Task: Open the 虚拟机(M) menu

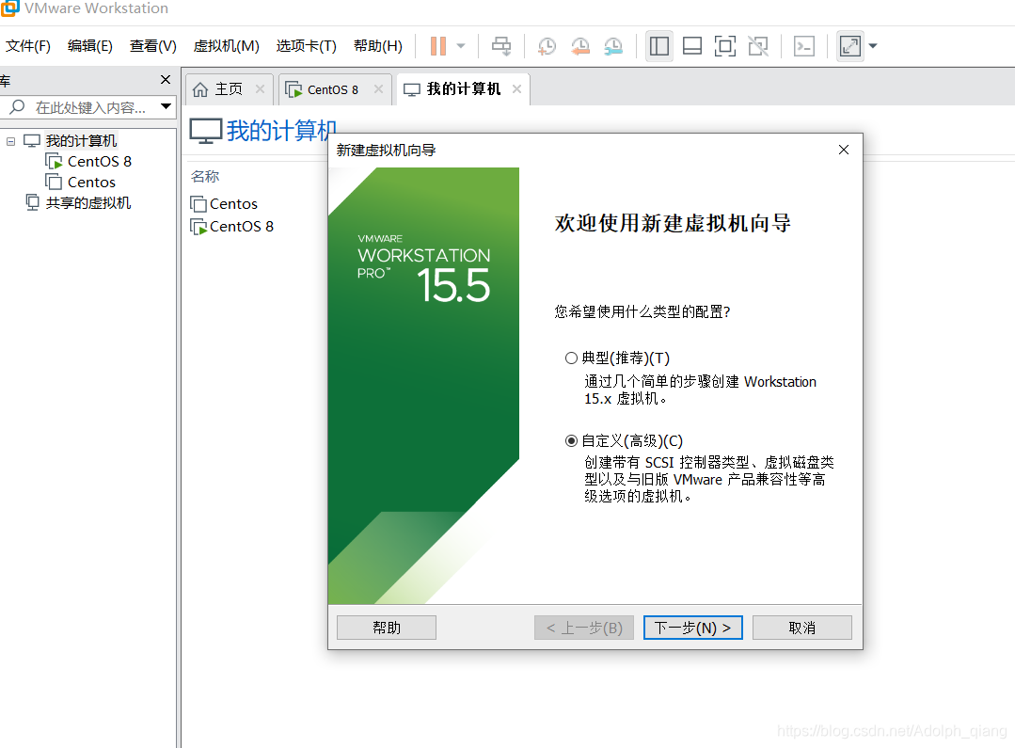Action: 226,46
